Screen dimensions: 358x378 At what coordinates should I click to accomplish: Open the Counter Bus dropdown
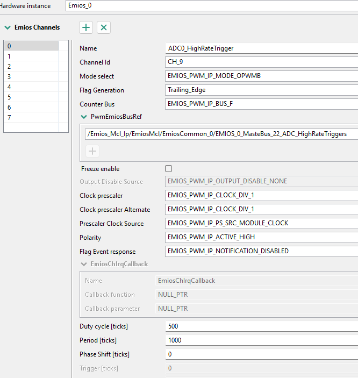[x=262, y=104]
